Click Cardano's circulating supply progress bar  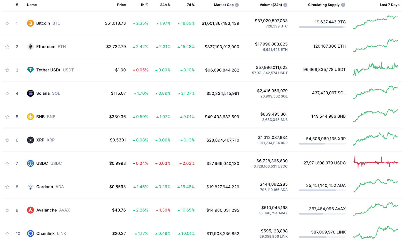pyautogui.click(x=322, y=190)
